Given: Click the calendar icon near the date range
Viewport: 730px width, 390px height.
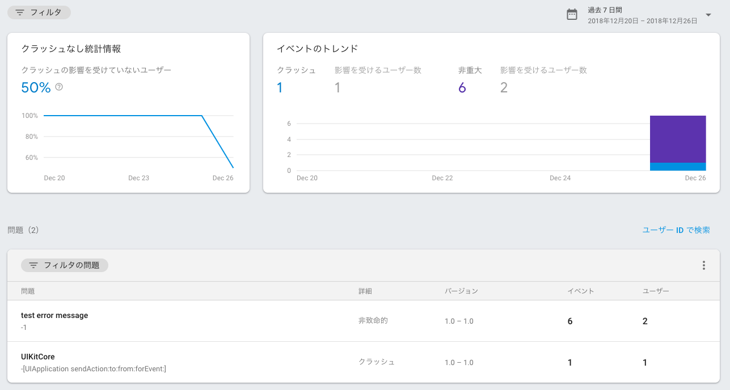Looking at the screenshot, I should [x=572, y=13].
